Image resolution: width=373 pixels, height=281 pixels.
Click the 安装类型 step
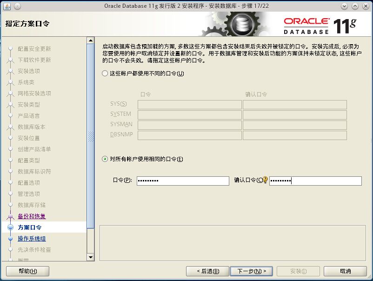pyautogui.click(x=29, y=105)
